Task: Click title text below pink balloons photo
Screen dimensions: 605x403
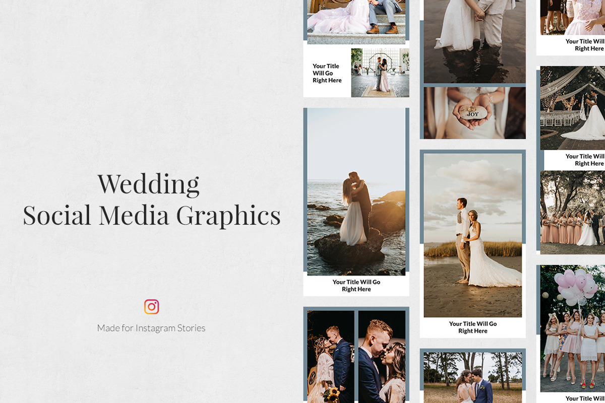Action: 585,398
